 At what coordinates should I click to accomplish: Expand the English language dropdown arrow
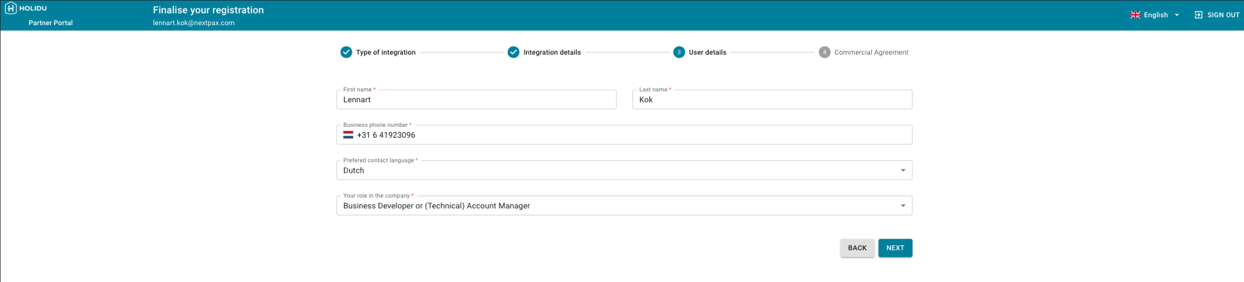coord(1177,15)
